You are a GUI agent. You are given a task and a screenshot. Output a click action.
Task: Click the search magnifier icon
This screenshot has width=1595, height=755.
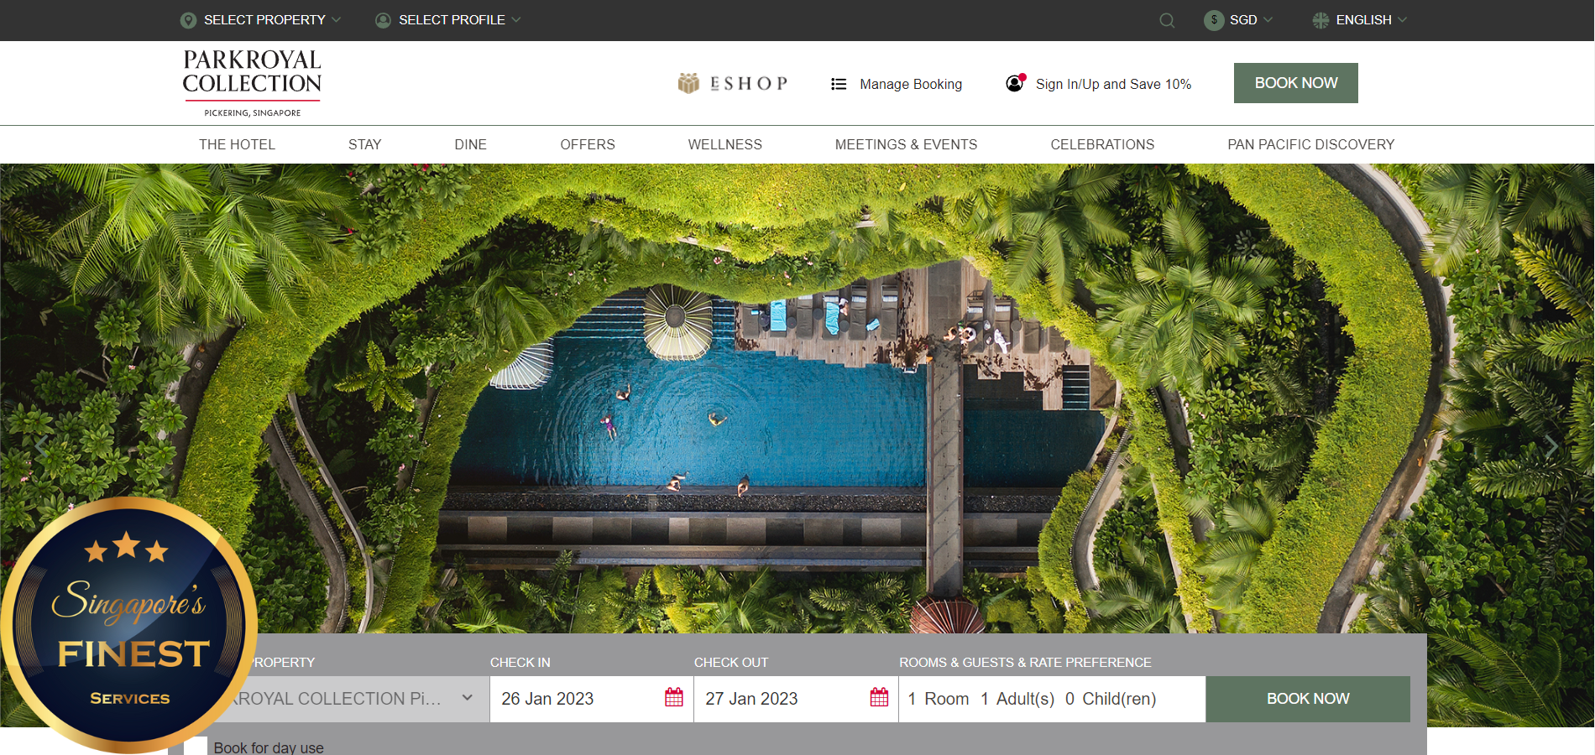(x=1167, y=20)
